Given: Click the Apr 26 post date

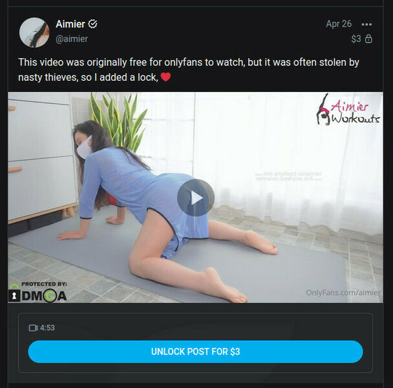Looking at the screenshot, I should tap(339, 24).
